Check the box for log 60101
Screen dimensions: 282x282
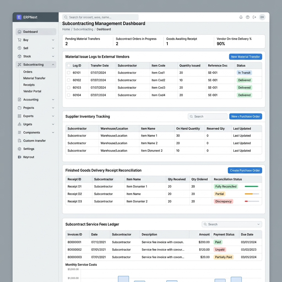click(x=69, y=73)
